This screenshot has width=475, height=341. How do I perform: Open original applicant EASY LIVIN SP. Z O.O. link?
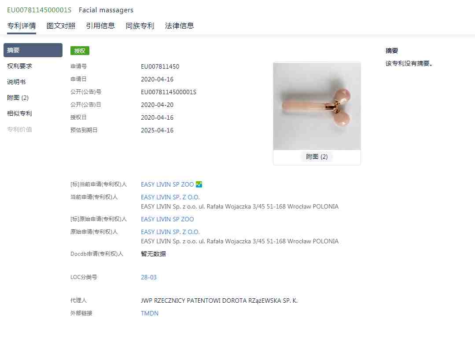tap(170, 232)
